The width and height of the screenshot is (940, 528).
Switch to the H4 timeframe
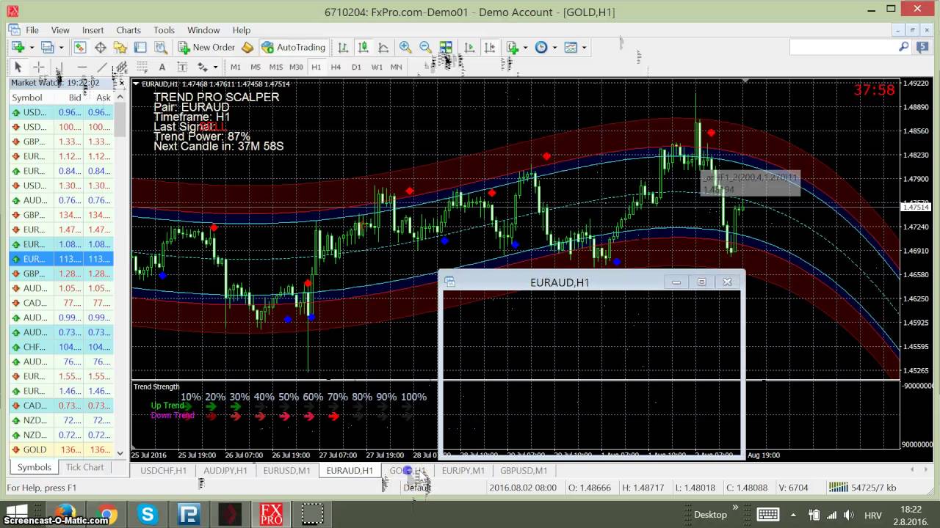tap(336, 67)
